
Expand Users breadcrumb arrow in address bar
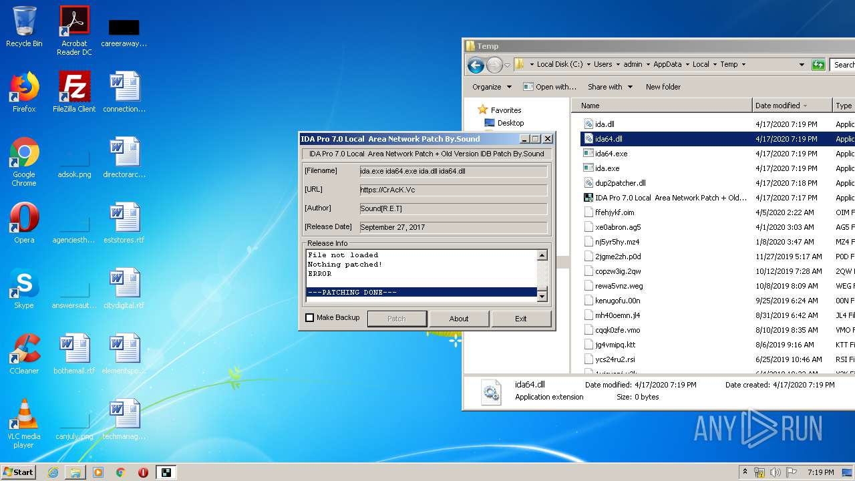coord(617,65)
